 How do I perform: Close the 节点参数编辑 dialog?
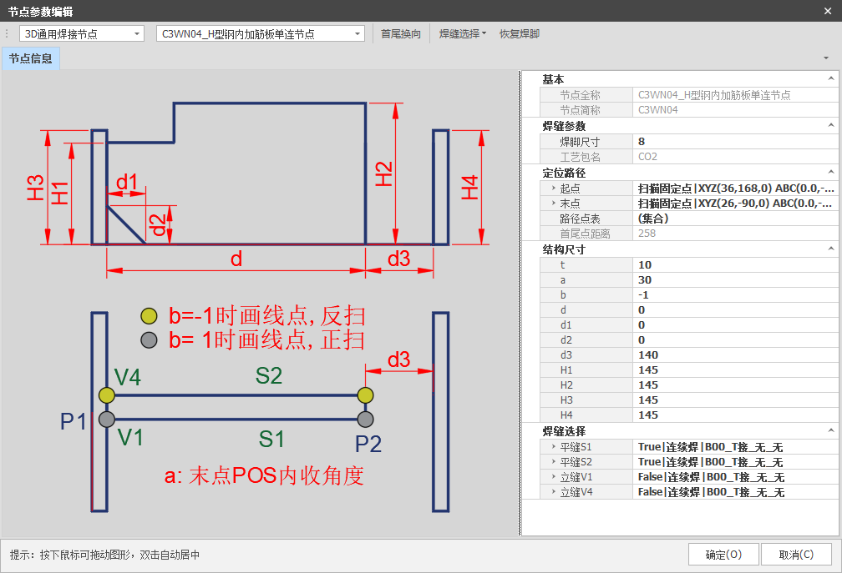click(828, 11)
